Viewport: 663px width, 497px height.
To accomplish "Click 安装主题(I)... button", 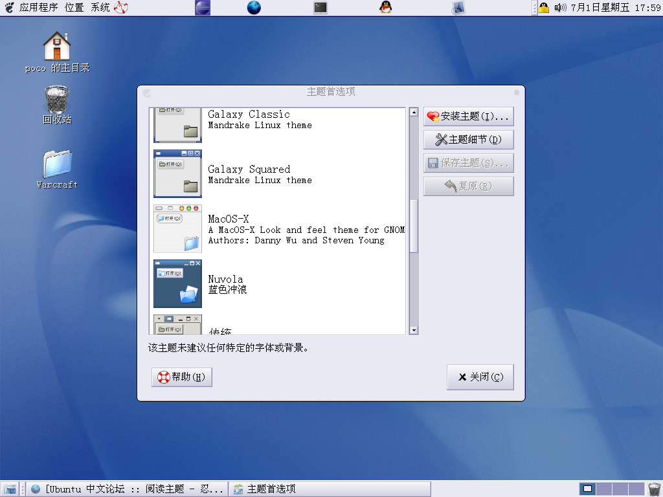I will click(x=469, y=116).
